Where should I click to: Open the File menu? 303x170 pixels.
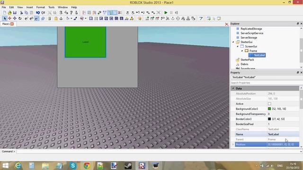(x=4, y=7)
